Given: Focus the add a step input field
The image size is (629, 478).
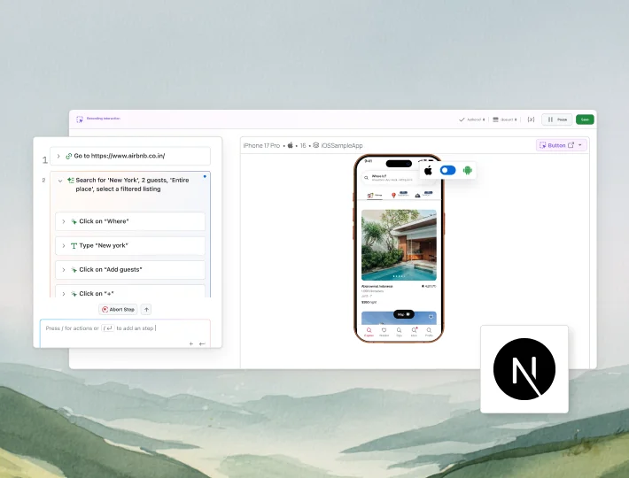Looking at the screenshot, I should [x=125, y=334].
